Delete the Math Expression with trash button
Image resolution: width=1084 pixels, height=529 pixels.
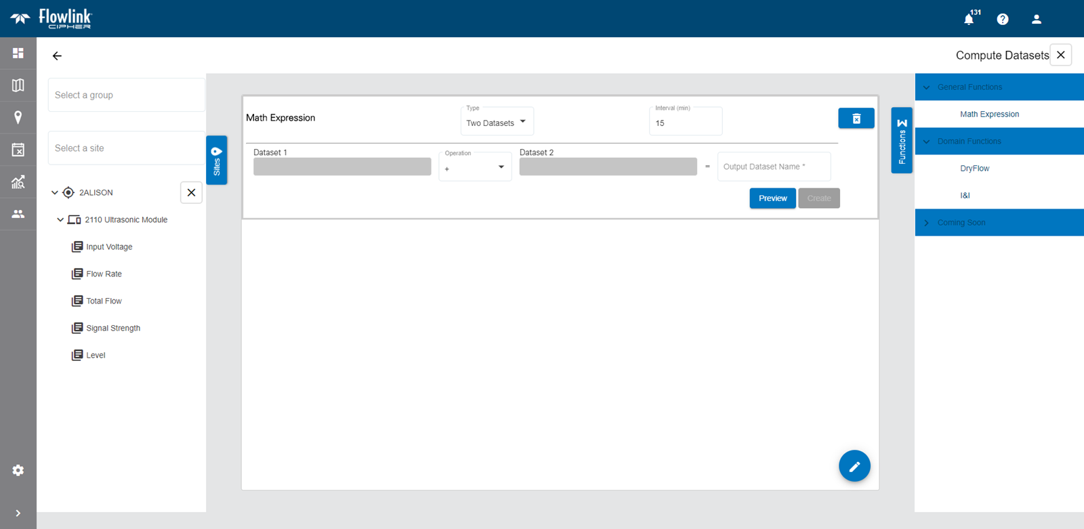pos(856,119)
